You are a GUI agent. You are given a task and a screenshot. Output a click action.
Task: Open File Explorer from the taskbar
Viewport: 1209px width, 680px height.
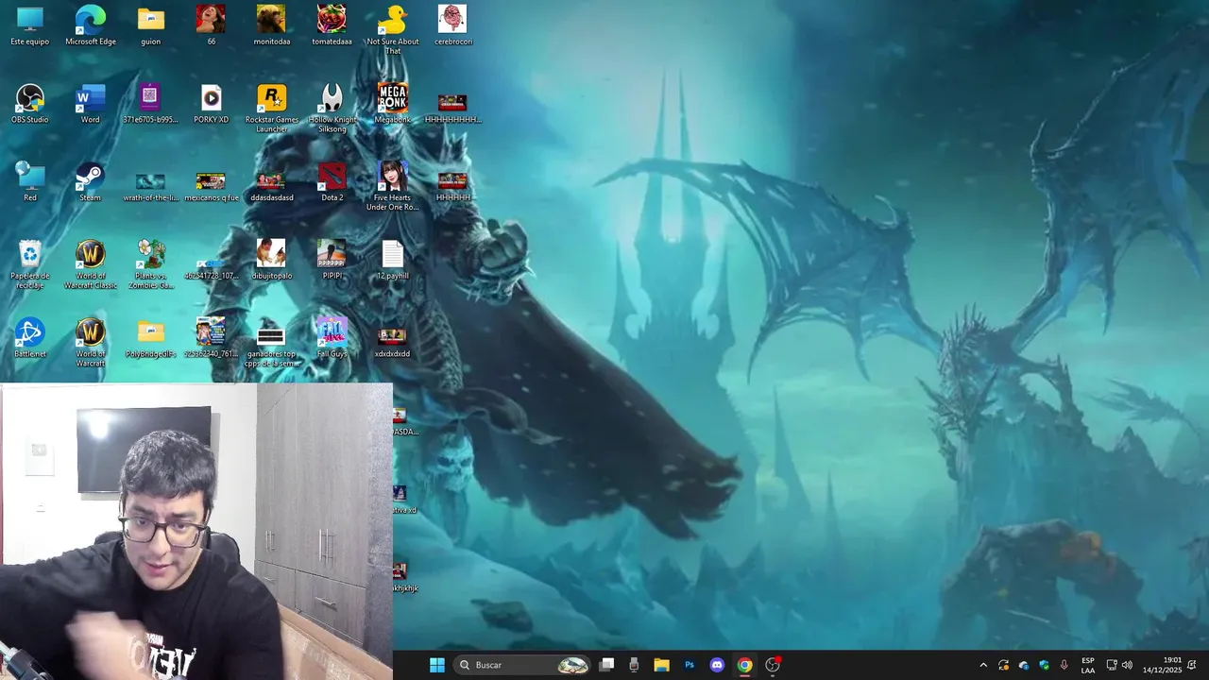pyautogui.click(x=661, y=665)
